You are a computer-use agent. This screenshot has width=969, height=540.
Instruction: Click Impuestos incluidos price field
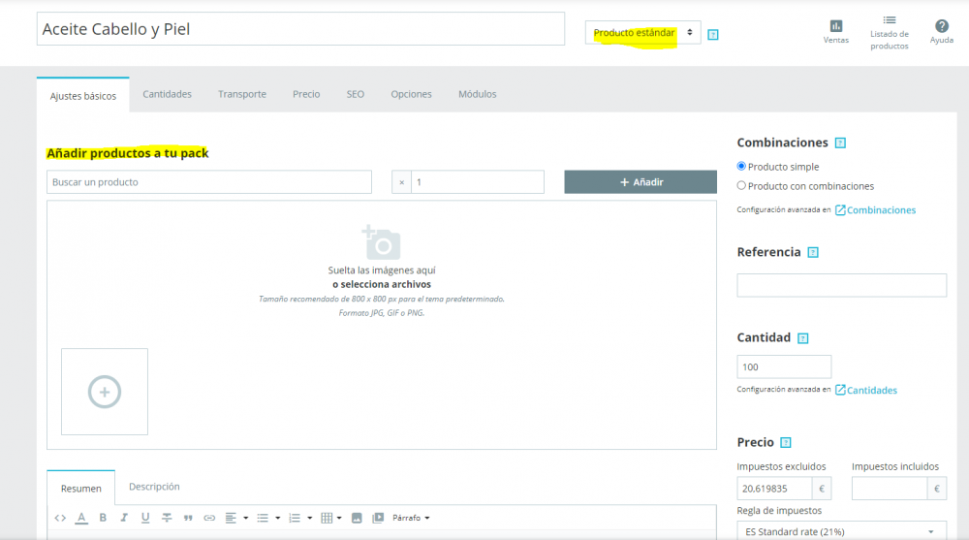tap(890, 489)
